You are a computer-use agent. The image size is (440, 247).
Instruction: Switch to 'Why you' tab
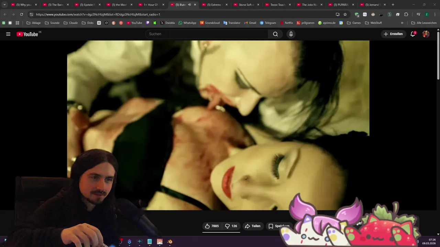point(23,5)
